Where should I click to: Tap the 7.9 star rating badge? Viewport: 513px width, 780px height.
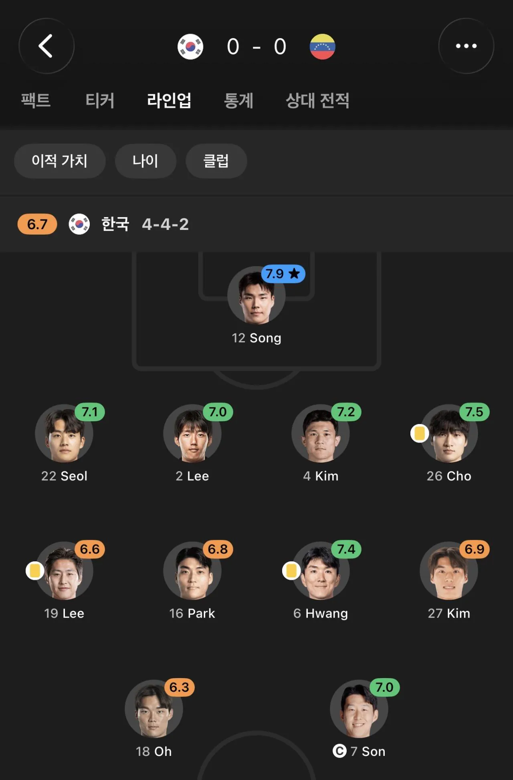[283, 274]
